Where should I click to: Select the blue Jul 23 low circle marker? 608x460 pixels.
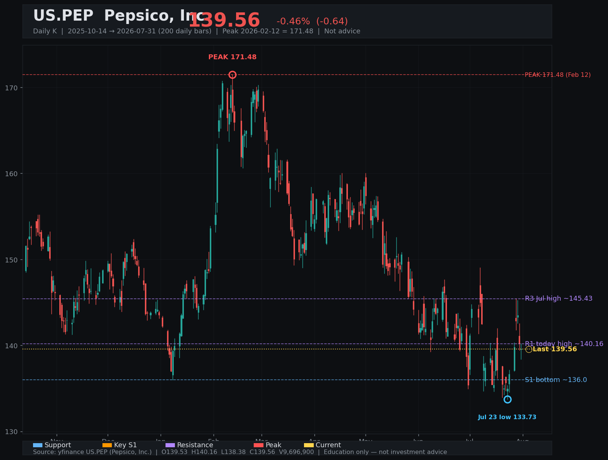(x=507, y=399)
